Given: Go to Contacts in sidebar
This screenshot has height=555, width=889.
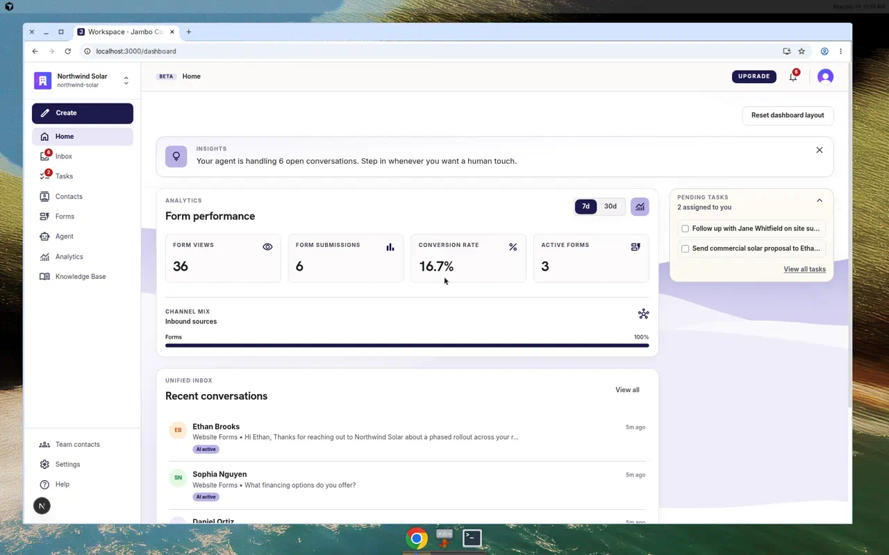Looking at the screenshot, I should [83, 196].
